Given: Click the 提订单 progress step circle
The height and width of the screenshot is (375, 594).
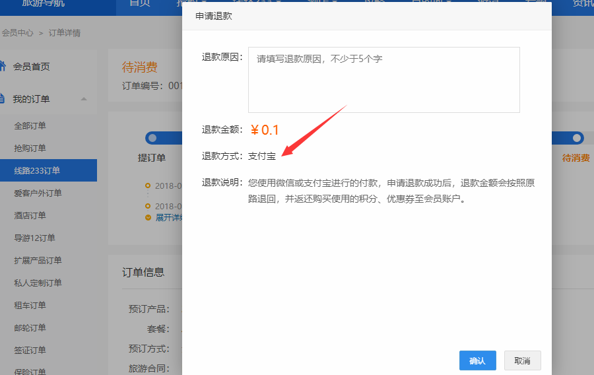Looking at the screenshot, I should click(152, 138).
